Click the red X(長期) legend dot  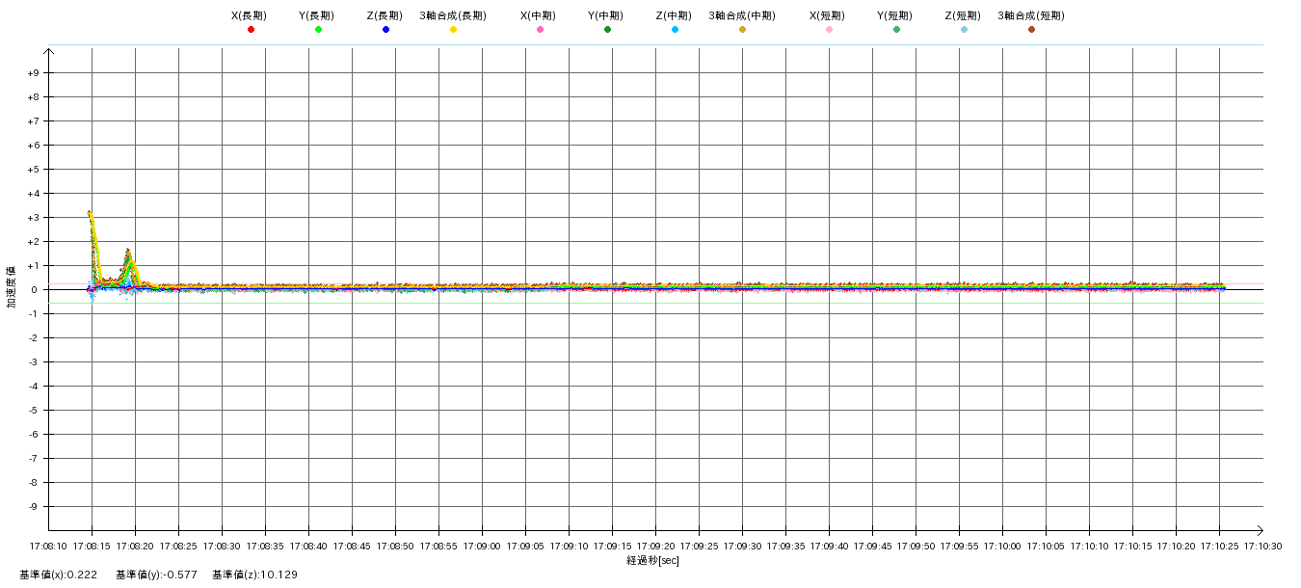tap(251, 30)
